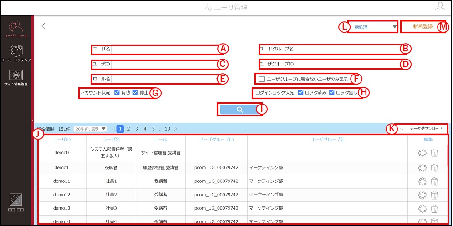Sort by the ユーザグループ名 column header

tap(327, 140)
